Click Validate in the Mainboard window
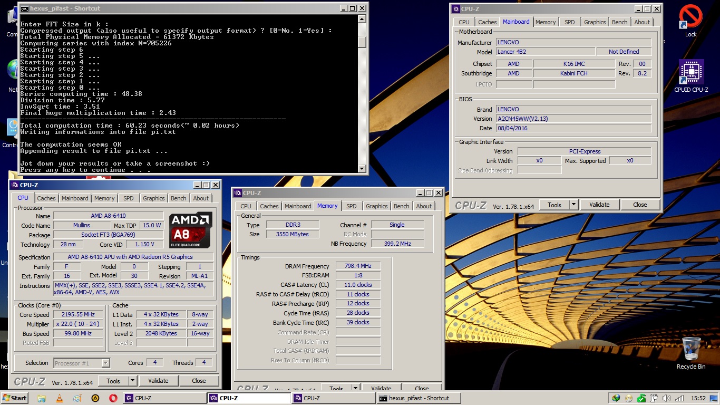This screenshot has width=720, height=405. pyautogui.click(x=599, y=205)
